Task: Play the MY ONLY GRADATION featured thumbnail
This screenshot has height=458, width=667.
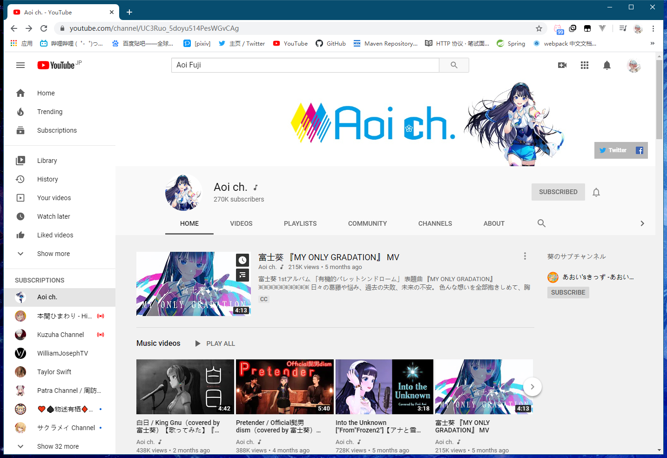Action: 194,284
